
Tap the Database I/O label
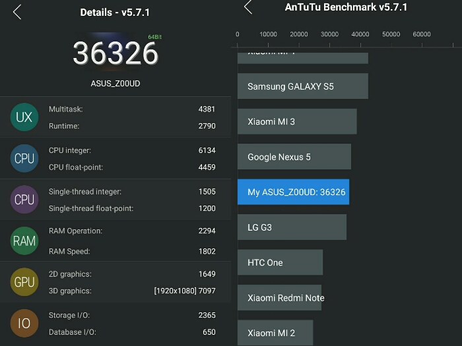73,332
